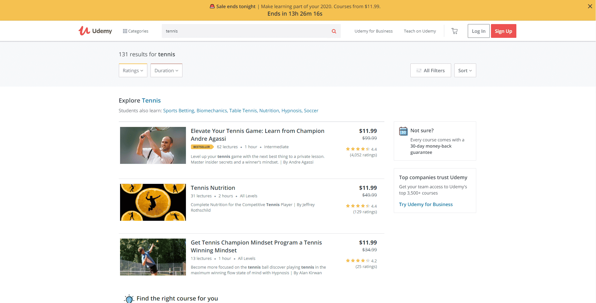Open the Tennis Nutrition course thumbnail
Viewport: 596px width, 303px height.
point(153,202)
